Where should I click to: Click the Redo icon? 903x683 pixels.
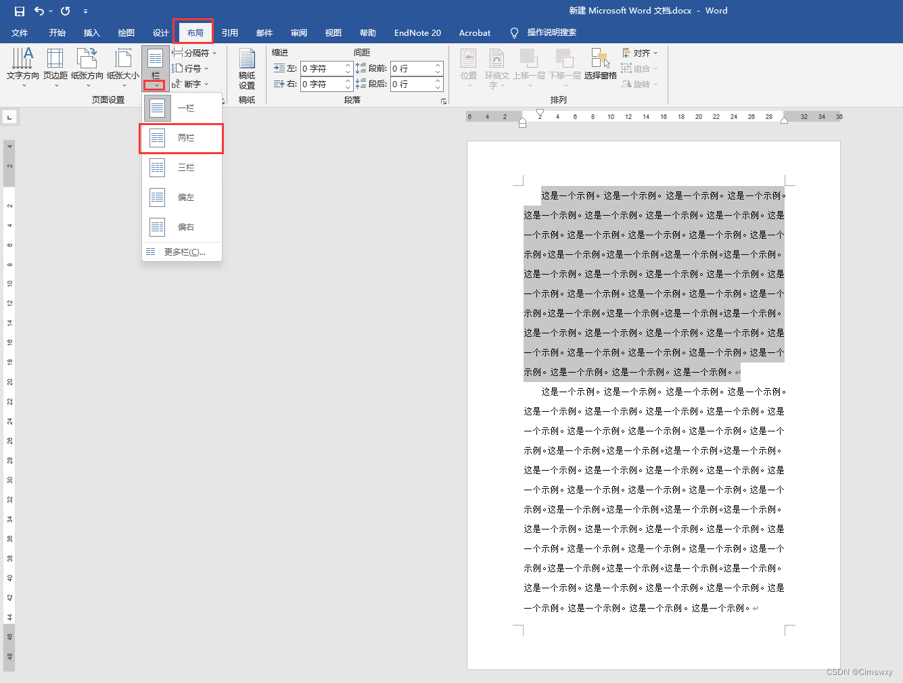click(x=66, y=11)
